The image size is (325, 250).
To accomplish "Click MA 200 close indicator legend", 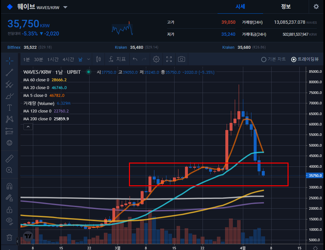I will tap(46, 119).
